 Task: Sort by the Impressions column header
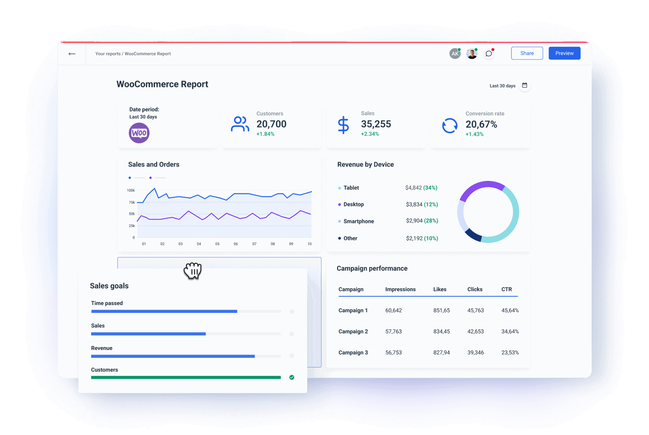pyautogui.click(x=400, y=289)
